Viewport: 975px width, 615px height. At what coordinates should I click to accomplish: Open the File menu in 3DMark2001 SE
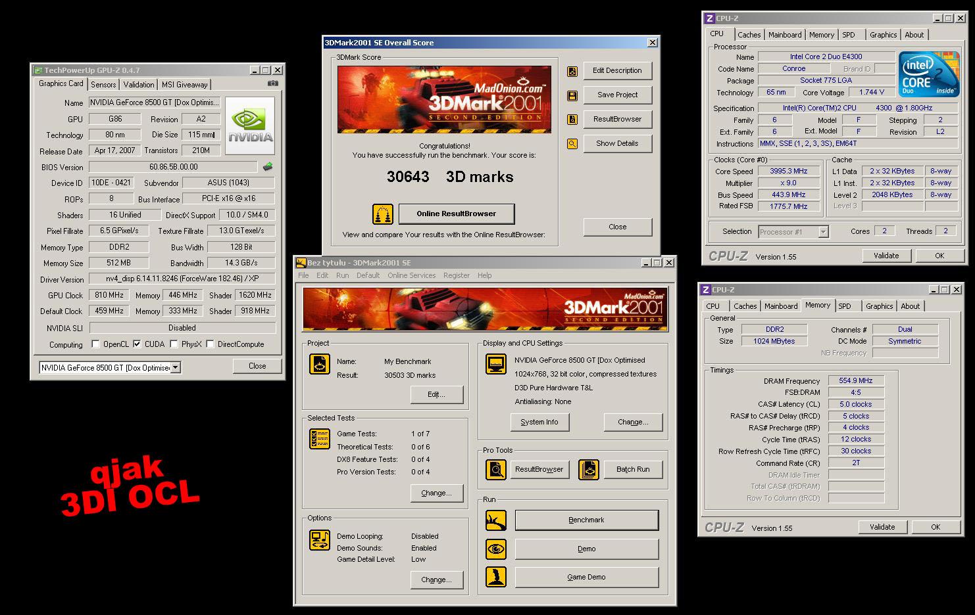click(303, 275)
